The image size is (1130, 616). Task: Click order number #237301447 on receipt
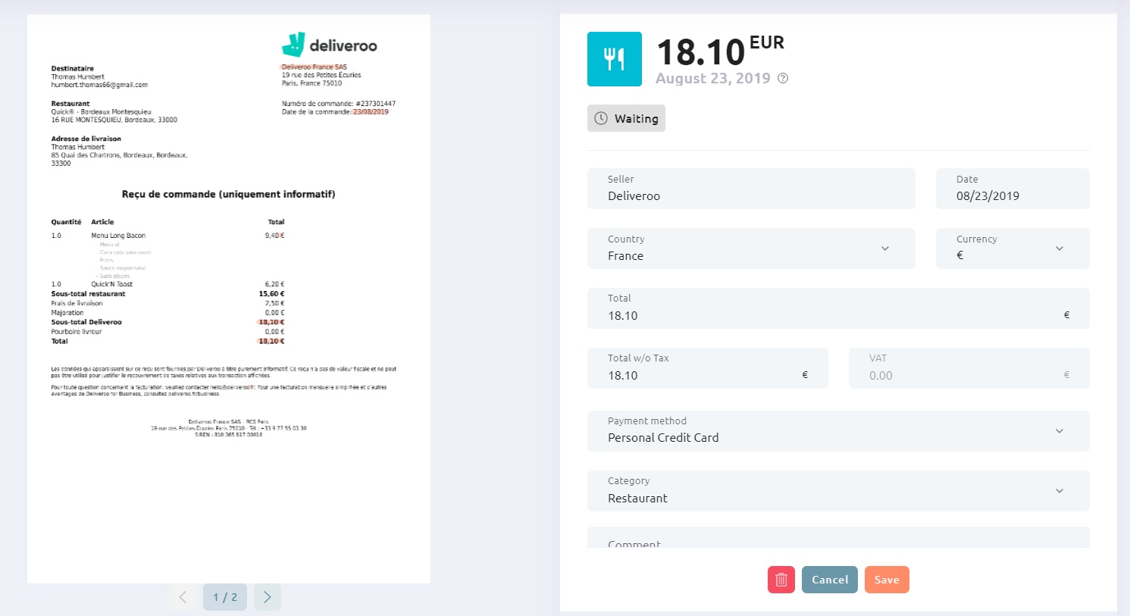(x=375, y=103)
